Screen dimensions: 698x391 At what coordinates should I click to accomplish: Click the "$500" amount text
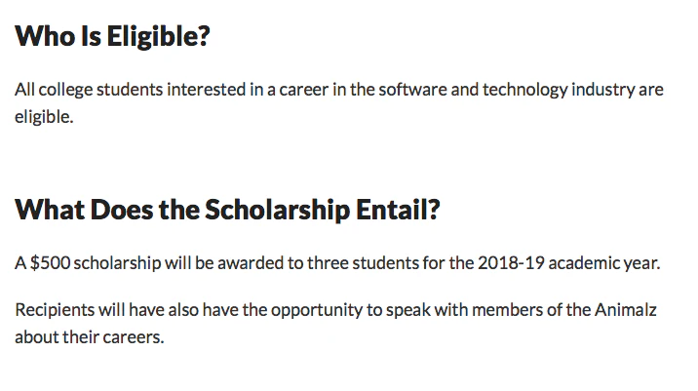coord(49,263)
